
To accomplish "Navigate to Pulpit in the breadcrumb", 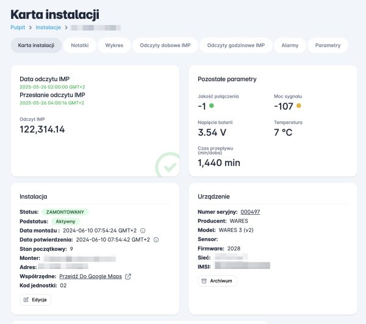I will [18, 27].
